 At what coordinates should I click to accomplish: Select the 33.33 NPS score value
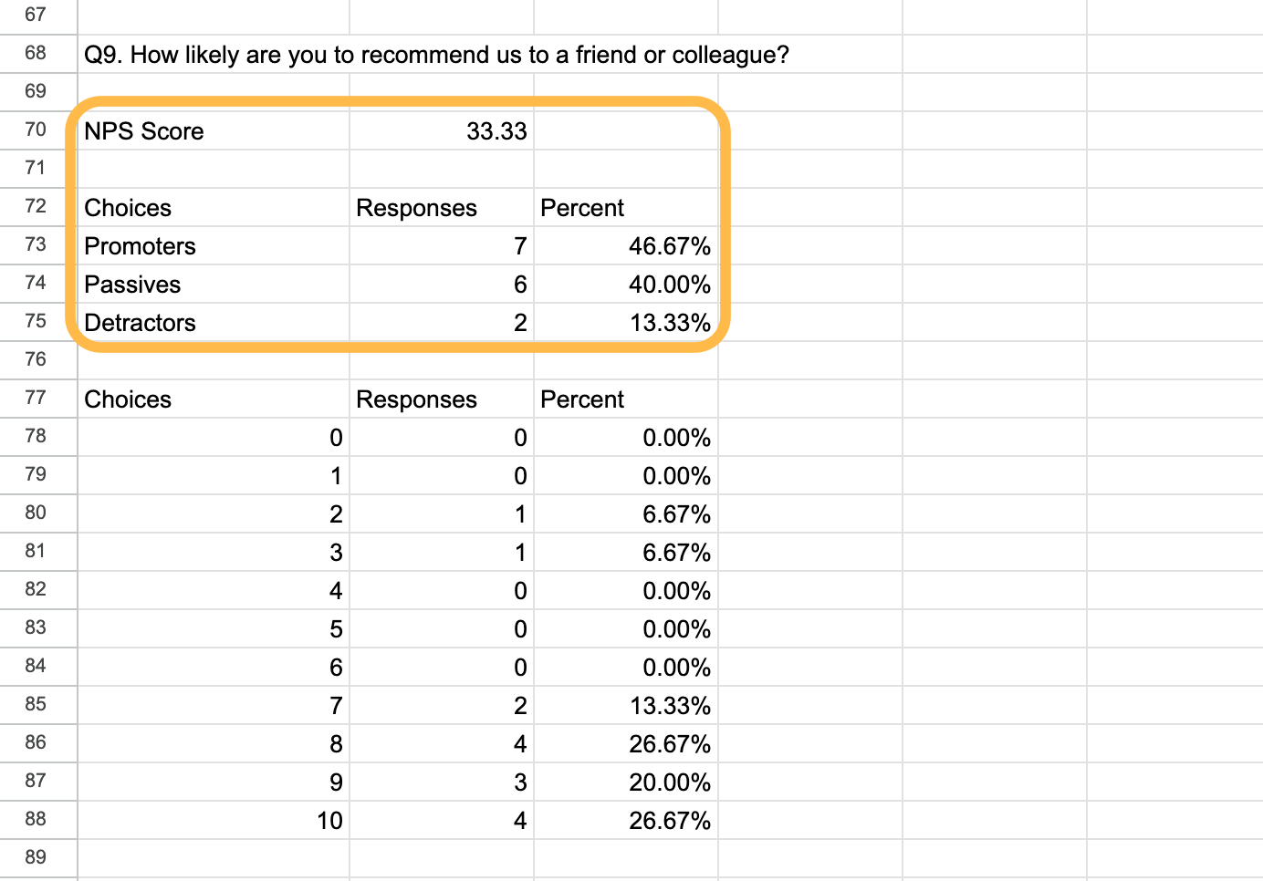coord(496,131)
